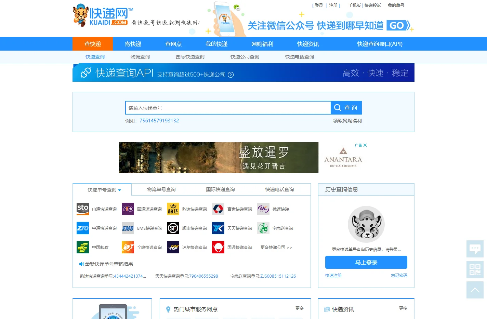This screenshot has width=487, height=319.
Task: Open 快递查询接口(API) navigation item
Action: coord(380,44)
